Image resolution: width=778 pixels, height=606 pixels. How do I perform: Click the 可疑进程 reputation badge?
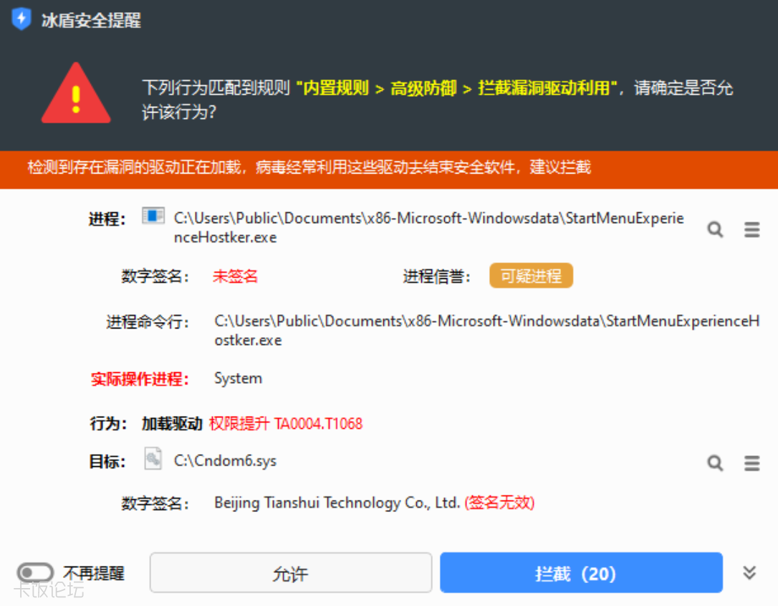click(531, 275)
